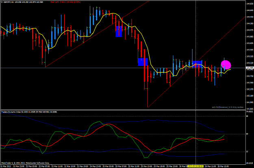Click the indicator level 50 scale label
This screenshot has width=254, height=168.
pyautogui.click(x=247, y=134)
